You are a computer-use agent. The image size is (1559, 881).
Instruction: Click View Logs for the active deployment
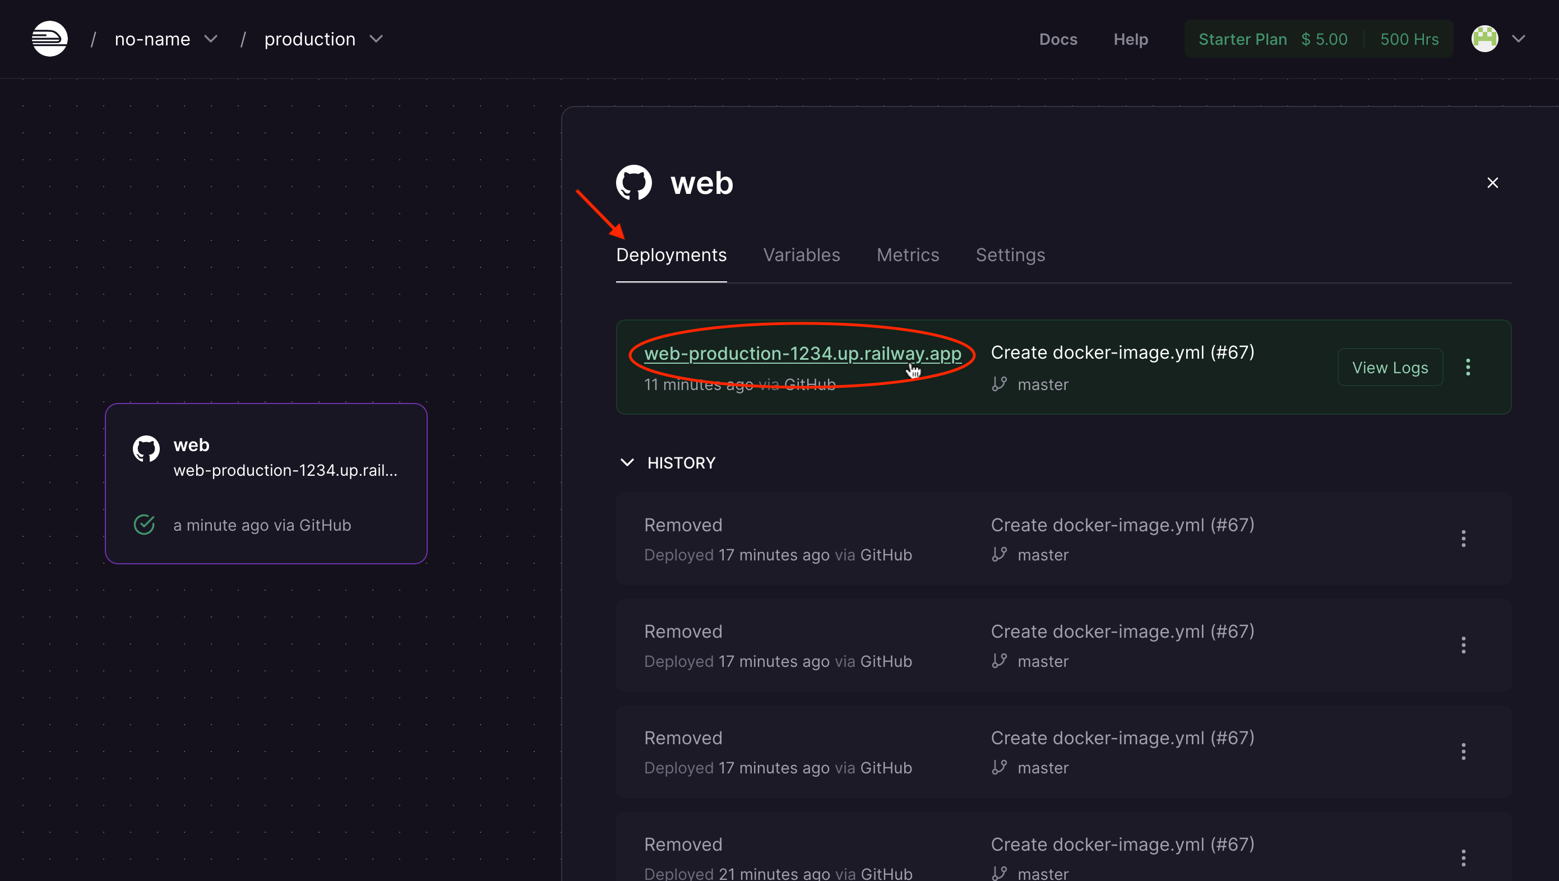pyautogui.click(x=1390, y=367)
